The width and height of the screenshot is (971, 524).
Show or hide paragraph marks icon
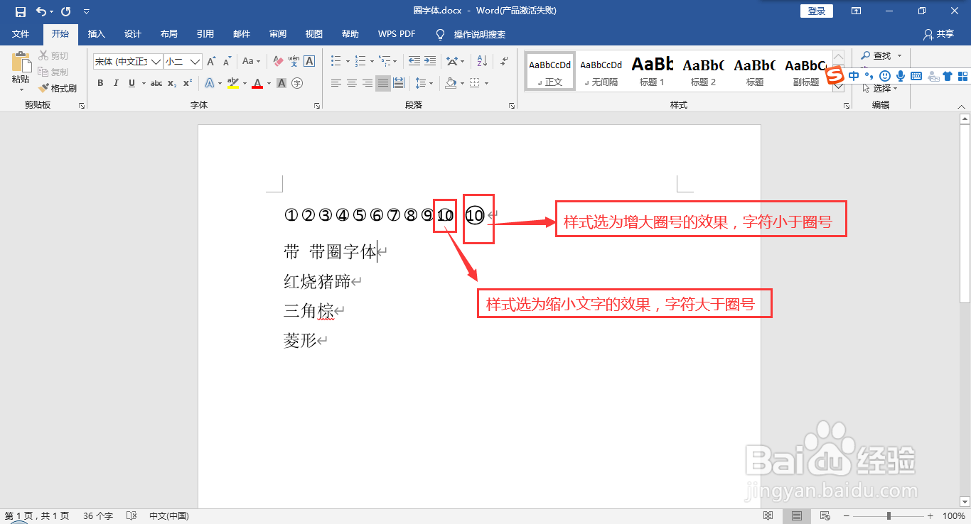tap(504, 62)
